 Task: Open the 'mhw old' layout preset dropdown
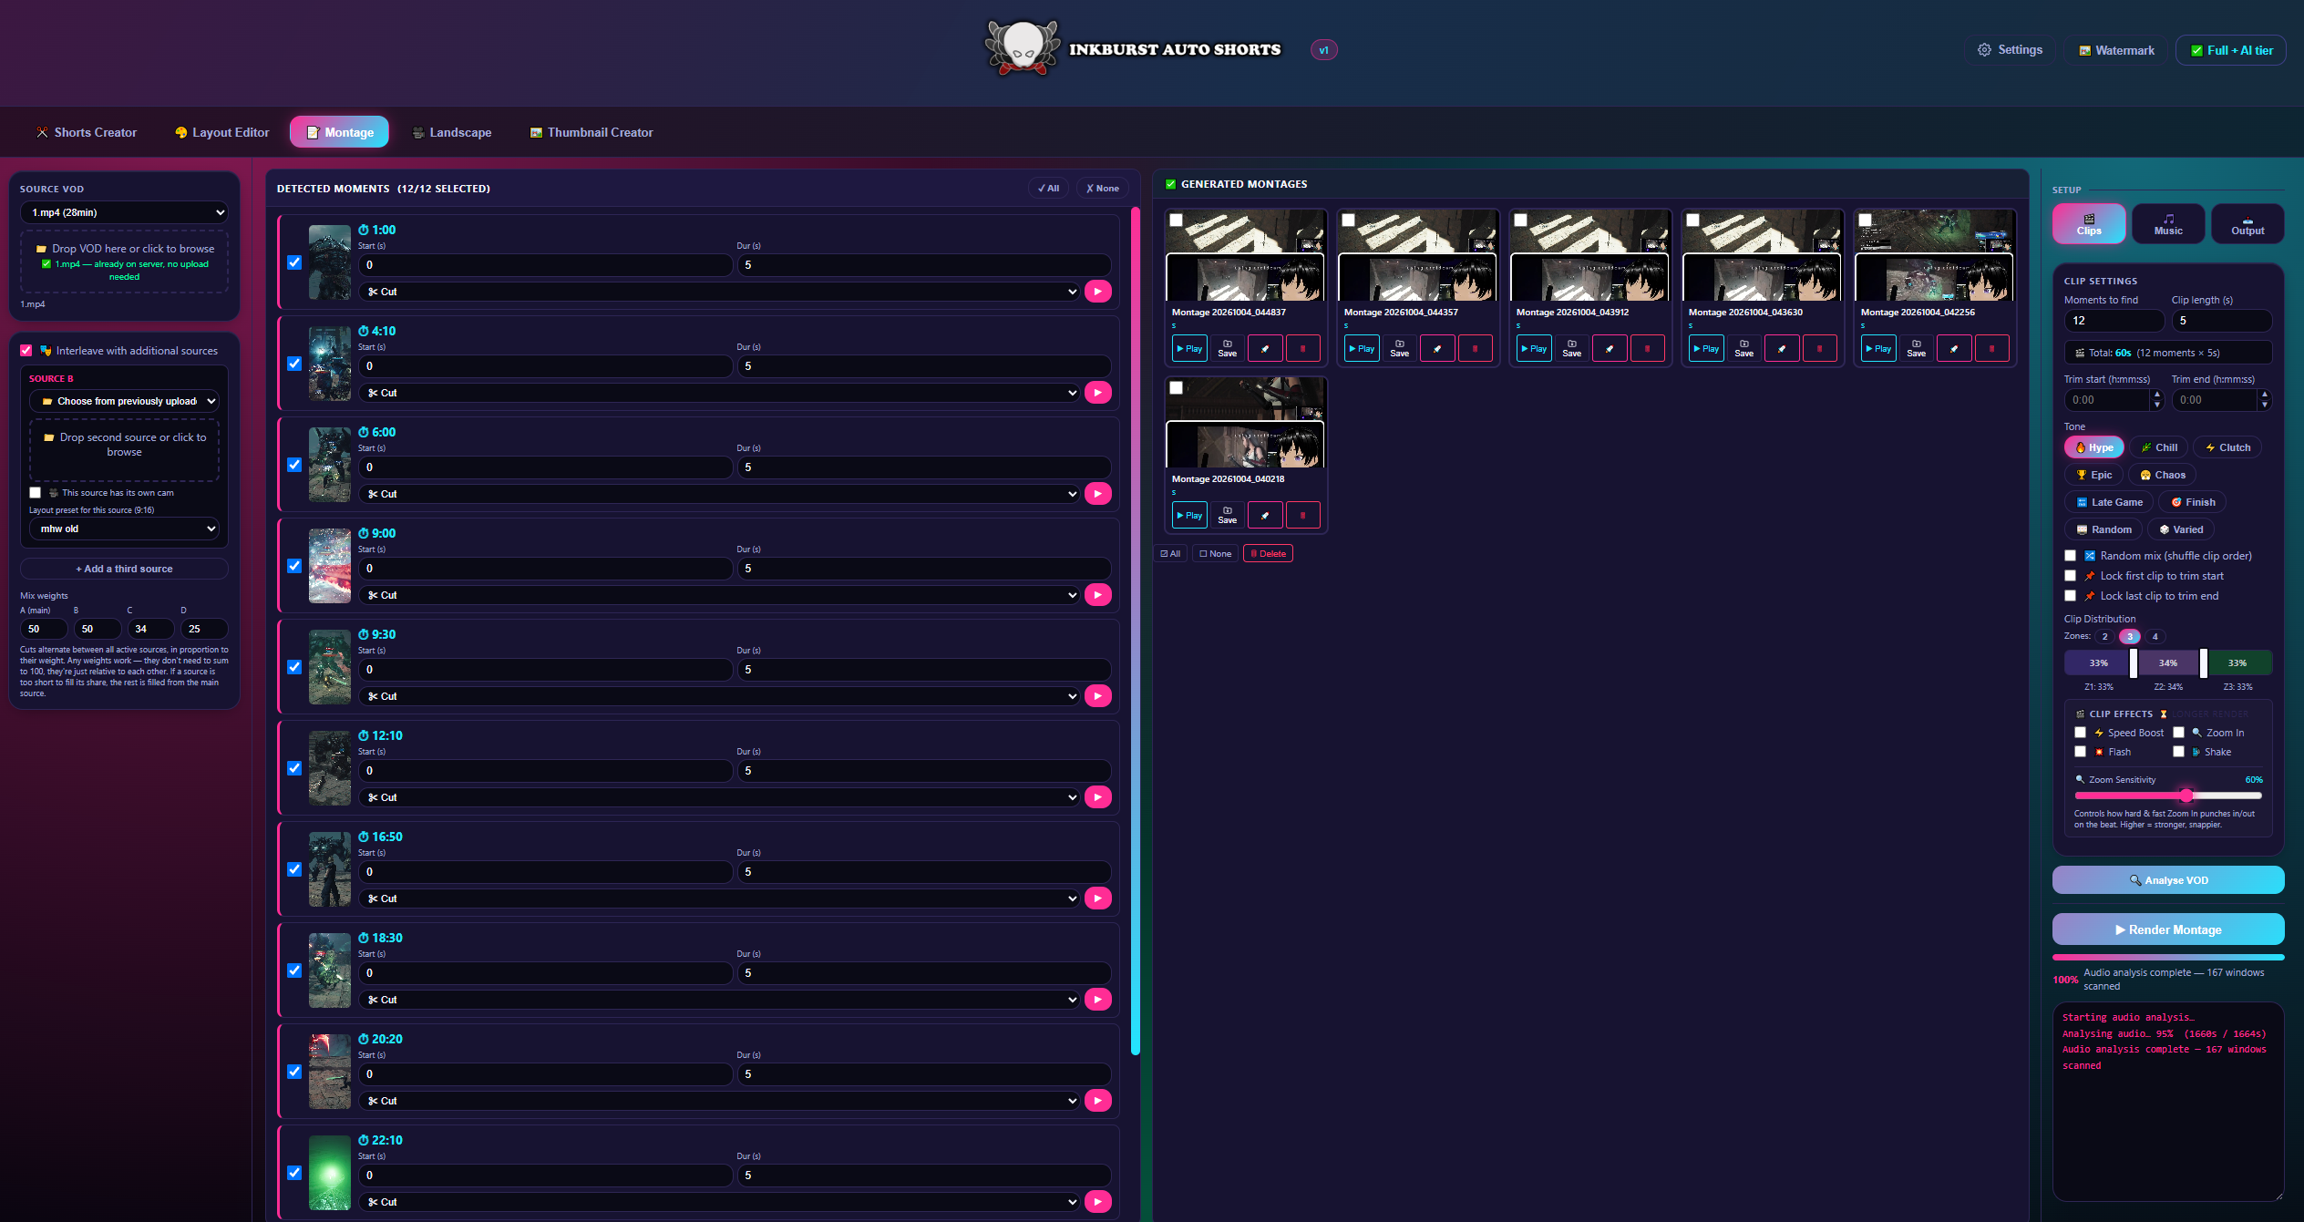point(125,529)
